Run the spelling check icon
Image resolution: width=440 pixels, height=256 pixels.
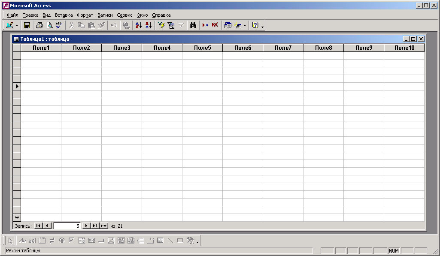[59, 25]
